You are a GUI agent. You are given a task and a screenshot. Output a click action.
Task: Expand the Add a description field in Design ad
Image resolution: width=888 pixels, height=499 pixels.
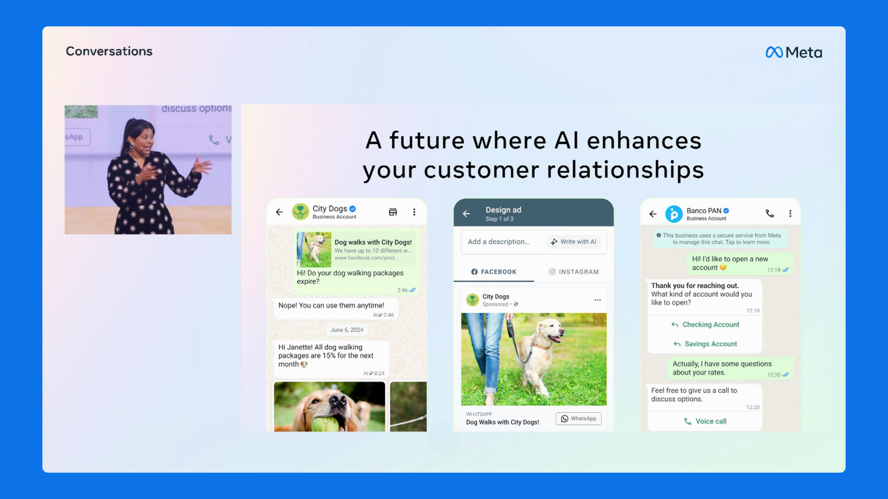(498, 241)
